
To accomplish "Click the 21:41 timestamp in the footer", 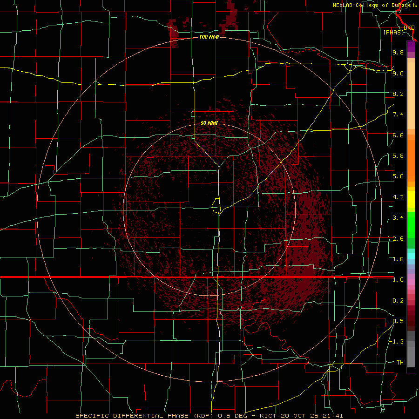I will click(x=332, y=416).
